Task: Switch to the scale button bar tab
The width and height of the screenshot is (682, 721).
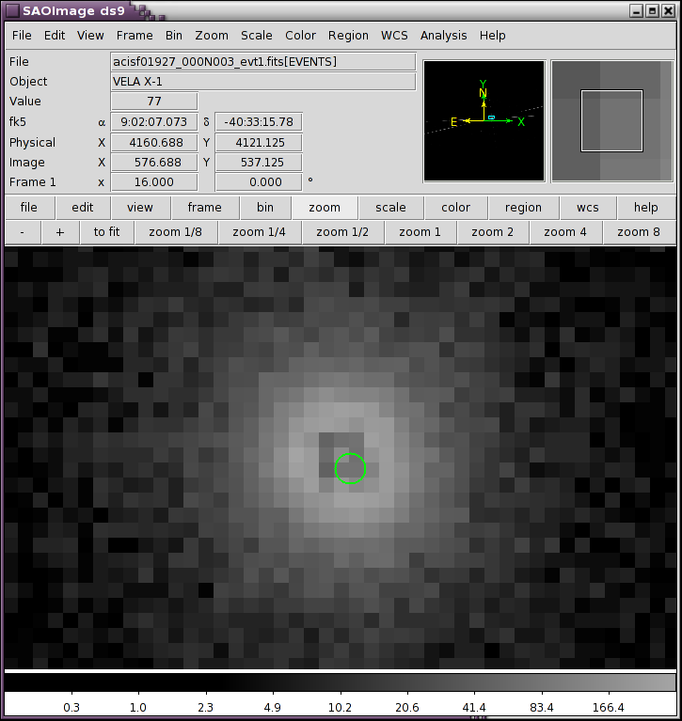Action: [x=390, y=208]
